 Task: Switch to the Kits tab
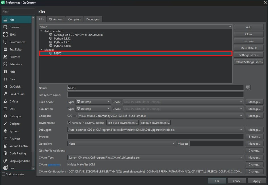pyautogui.click(x=41, y=19)
